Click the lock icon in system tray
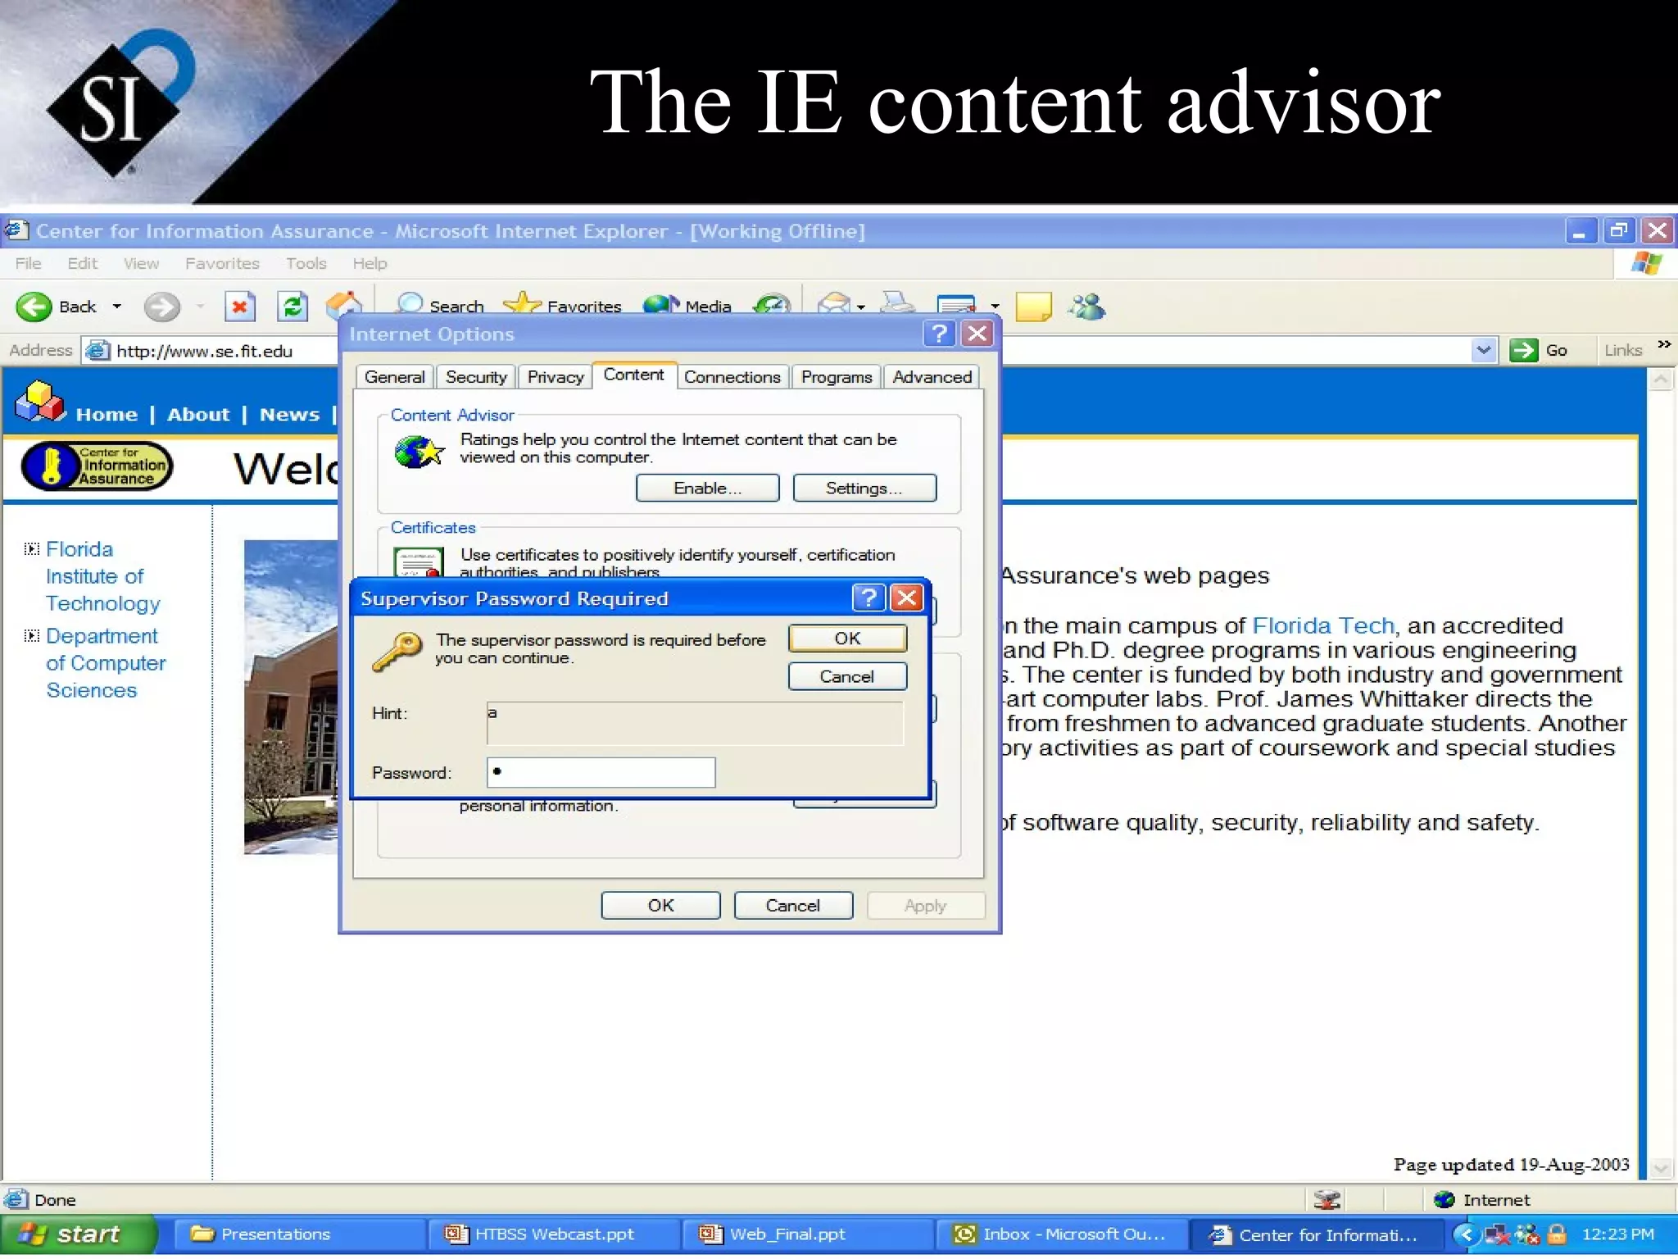Image resolution: width=1678 pixels, height=1259 pixels. pos(1557,1234)
